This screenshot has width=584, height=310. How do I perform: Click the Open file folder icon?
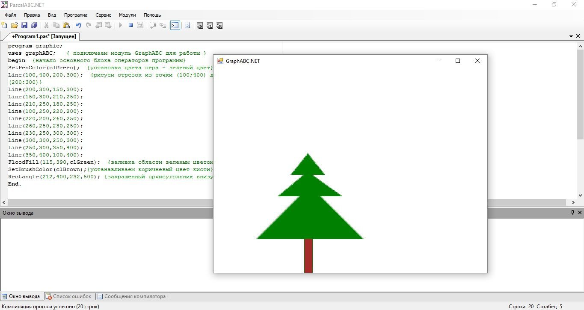[x=14, y=26]
